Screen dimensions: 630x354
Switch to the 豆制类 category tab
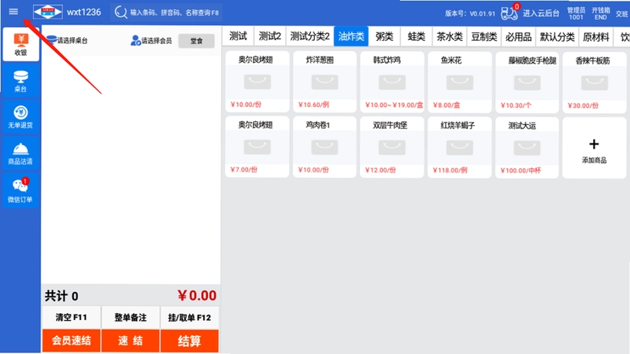click(484, 37)
